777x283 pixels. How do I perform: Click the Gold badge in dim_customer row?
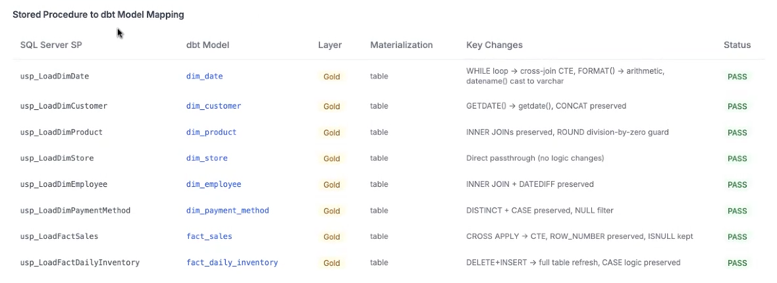point(331,107)
